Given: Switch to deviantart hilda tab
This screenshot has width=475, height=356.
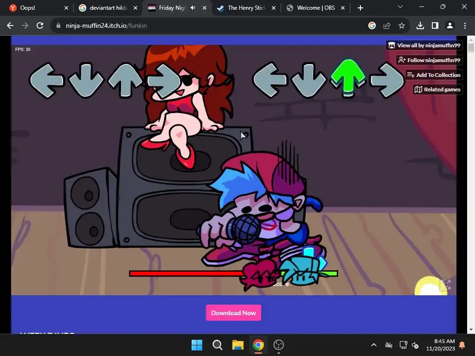Looking at the screenshot, I should click(x=108, y=8).
